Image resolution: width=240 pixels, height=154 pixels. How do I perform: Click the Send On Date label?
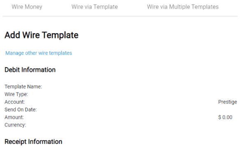21,109
